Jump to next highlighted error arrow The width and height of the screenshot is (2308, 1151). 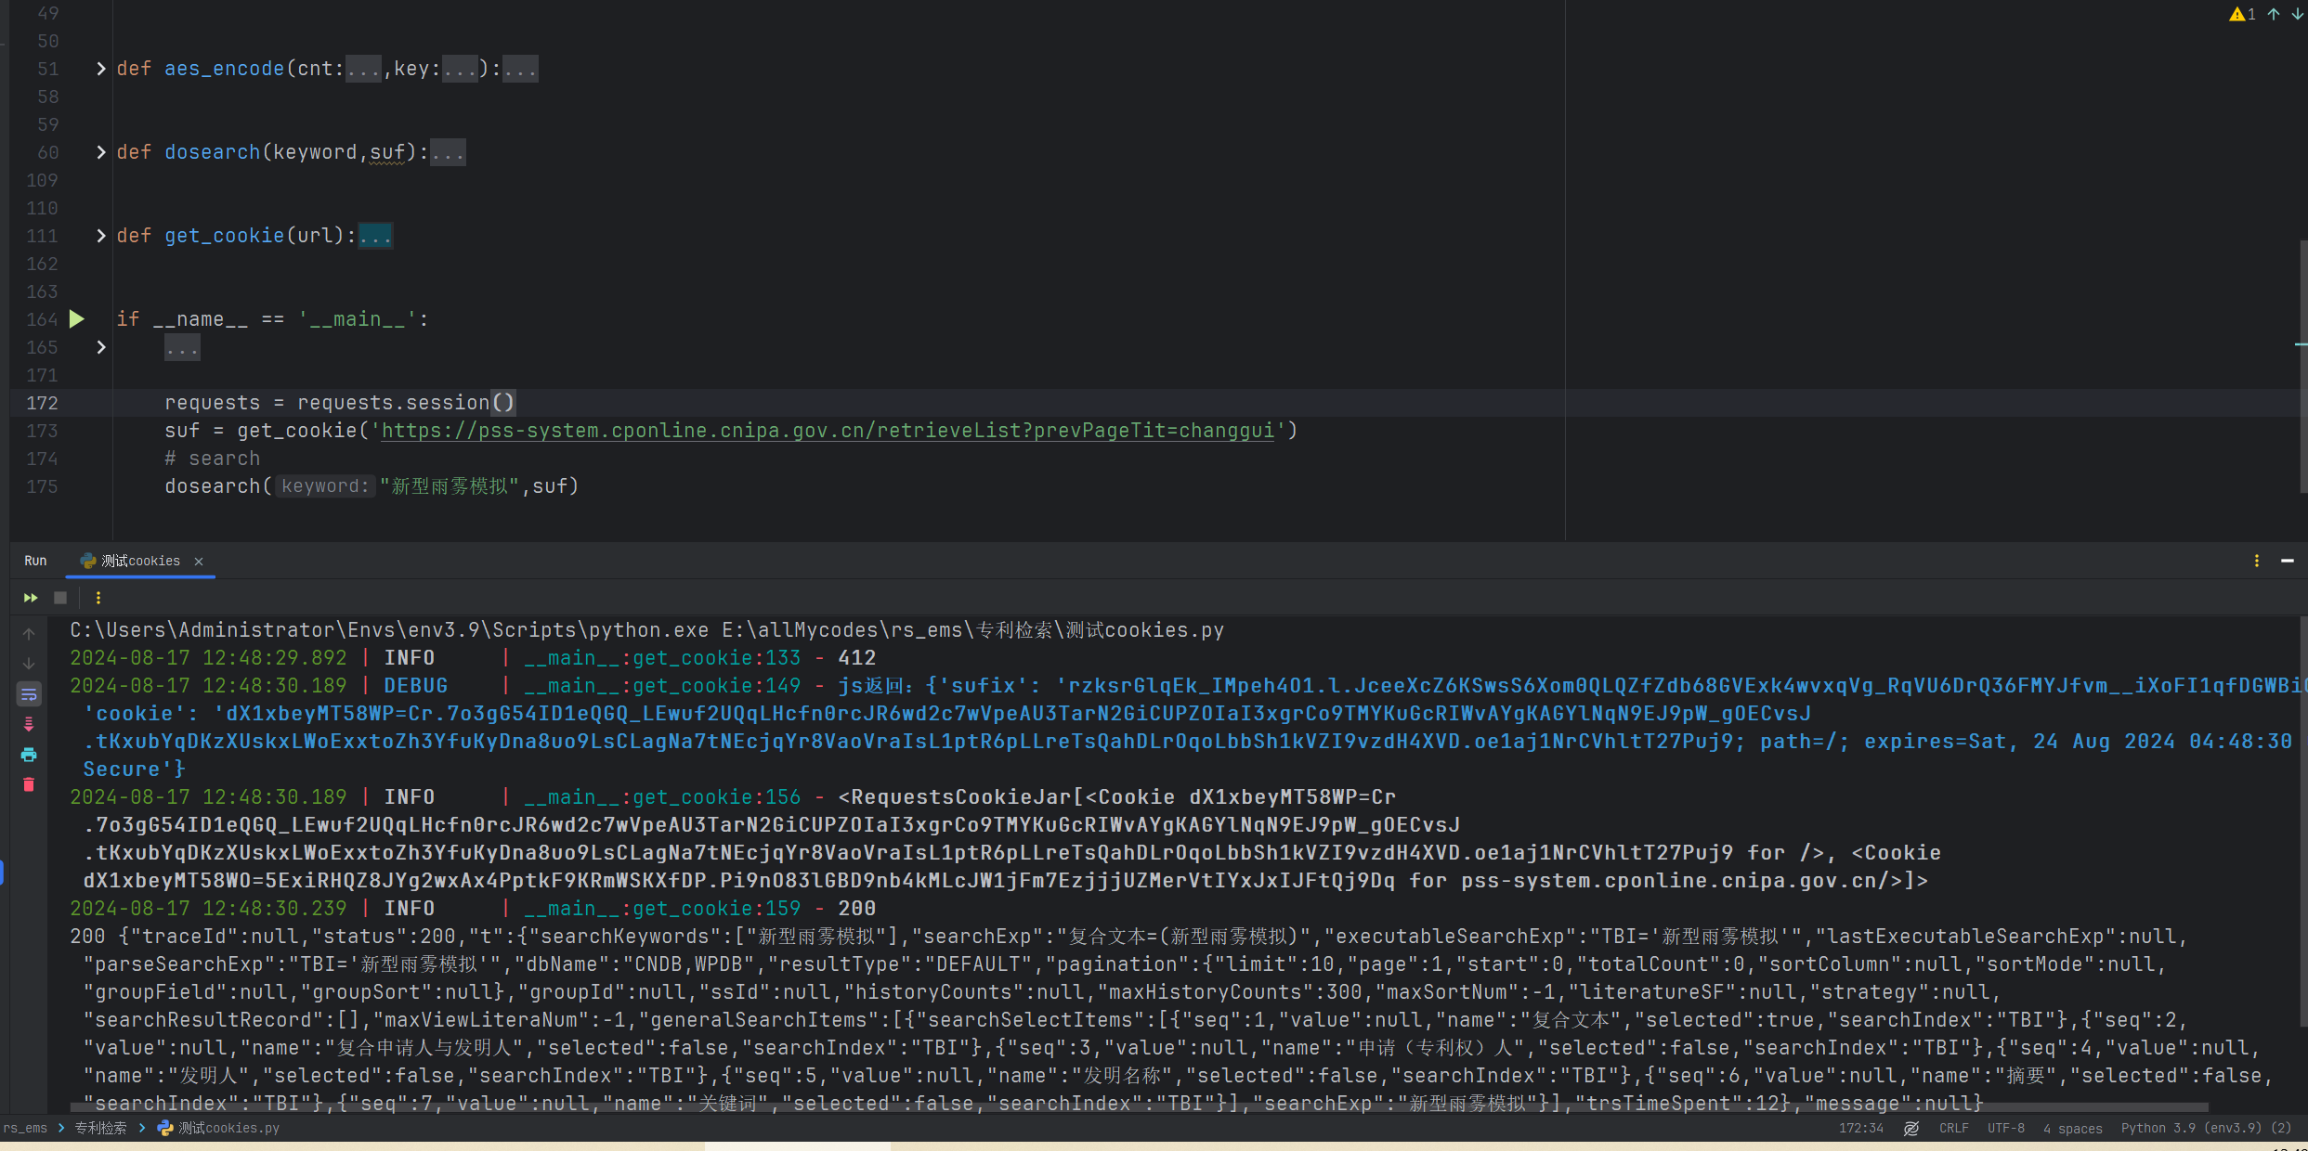2296,14
